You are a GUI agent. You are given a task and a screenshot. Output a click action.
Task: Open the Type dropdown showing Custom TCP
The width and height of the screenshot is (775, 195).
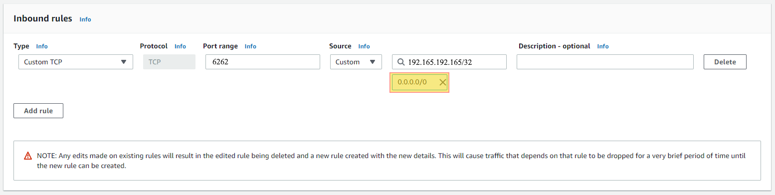(x=76, y=62)
